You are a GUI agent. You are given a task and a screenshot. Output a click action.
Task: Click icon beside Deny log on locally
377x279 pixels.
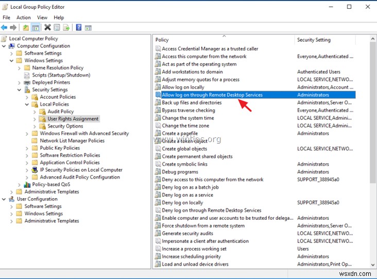click(x=158, y=203)
